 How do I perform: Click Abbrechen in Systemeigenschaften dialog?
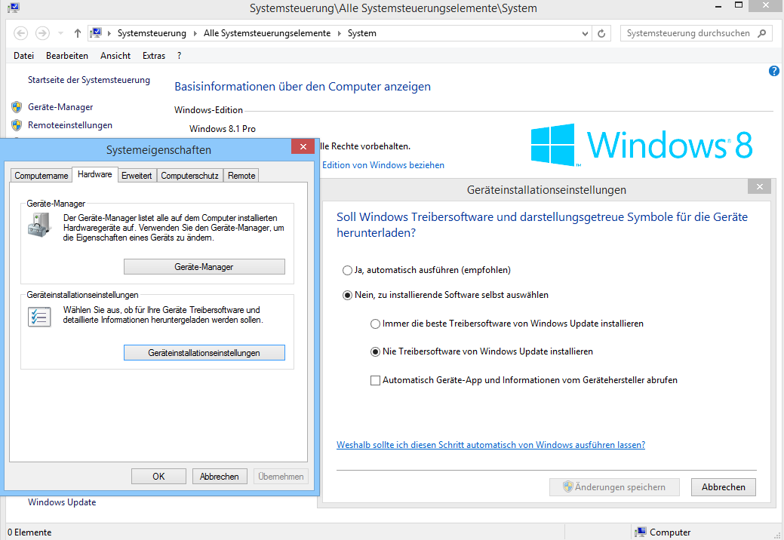219,477
